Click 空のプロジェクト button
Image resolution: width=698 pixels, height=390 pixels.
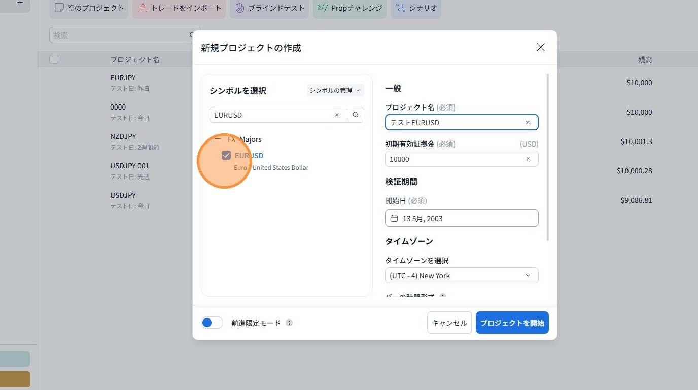[89, 8]
